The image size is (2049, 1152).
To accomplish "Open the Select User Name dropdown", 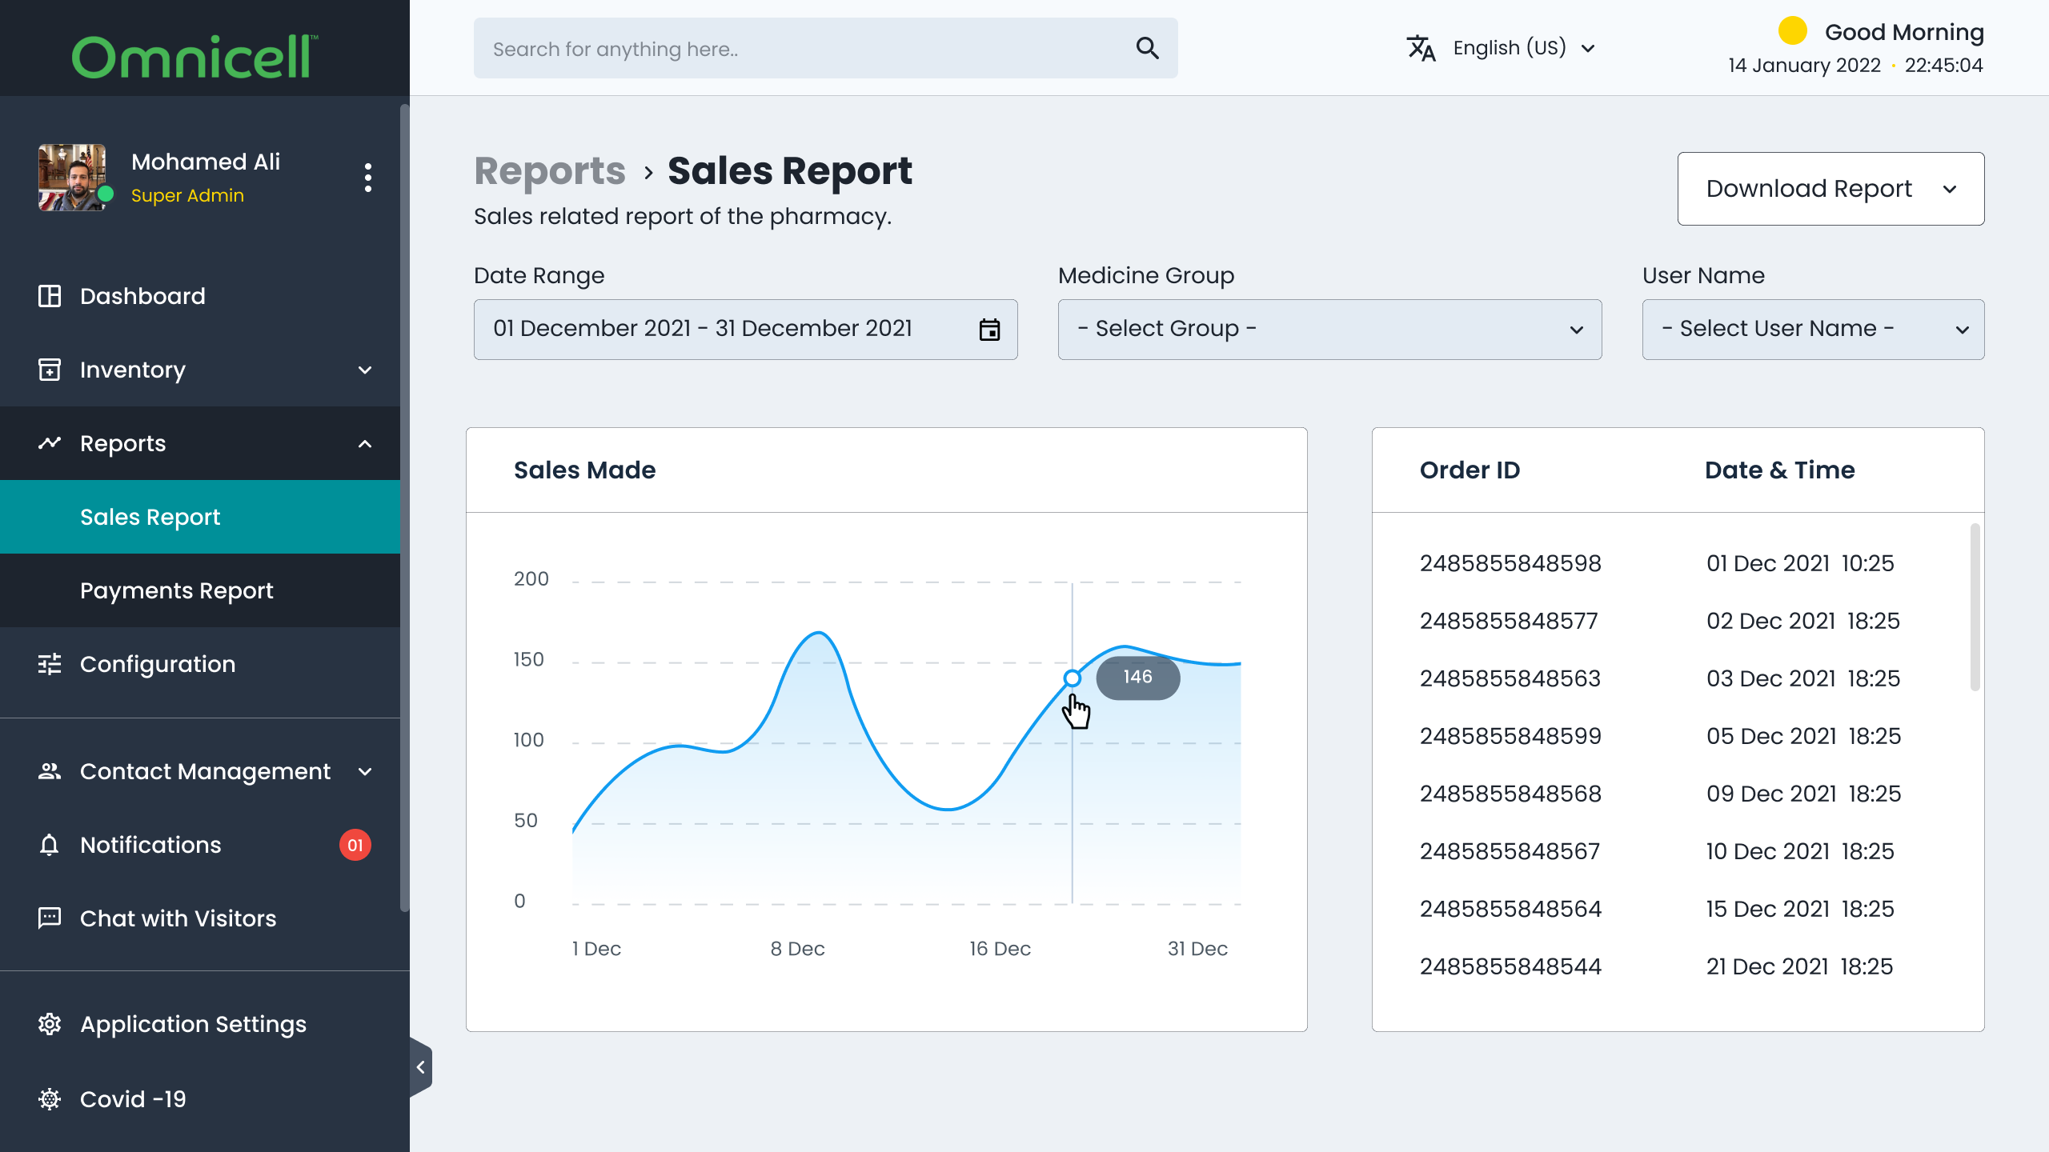I will pos(1813,330).
